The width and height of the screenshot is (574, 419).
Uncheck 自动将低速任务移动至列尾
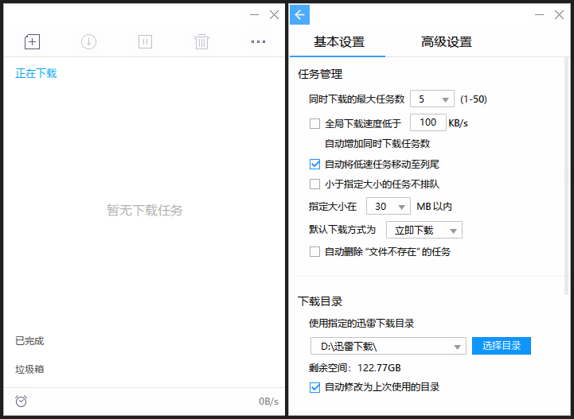[x=314, y=164]
